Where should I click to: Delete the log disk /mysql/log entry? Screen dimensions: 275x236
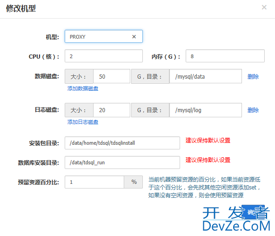[x=253, y=110]
